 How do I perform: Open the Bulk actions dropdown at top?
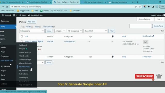32,31
